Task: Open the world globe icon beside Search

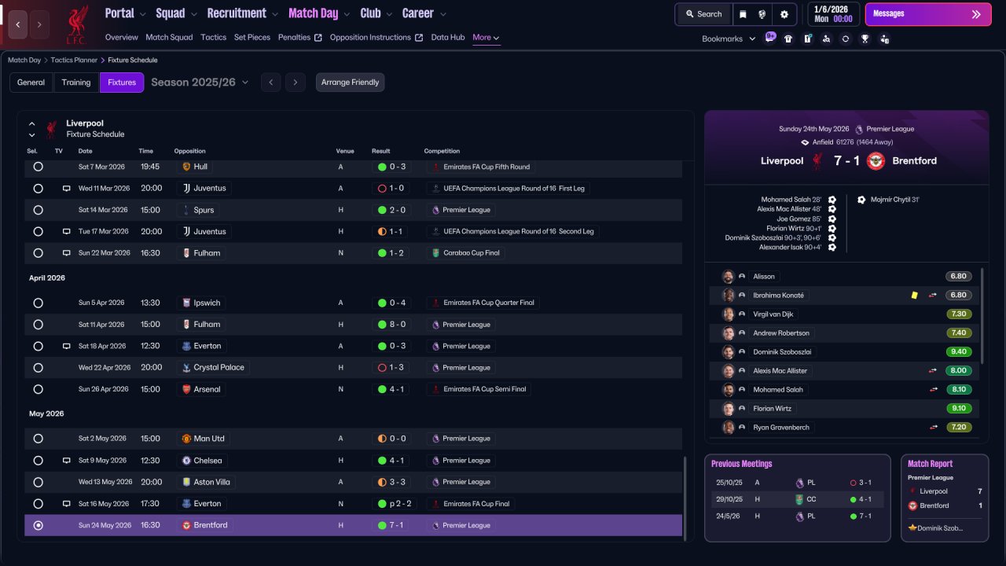Action: tap(762, 14)
